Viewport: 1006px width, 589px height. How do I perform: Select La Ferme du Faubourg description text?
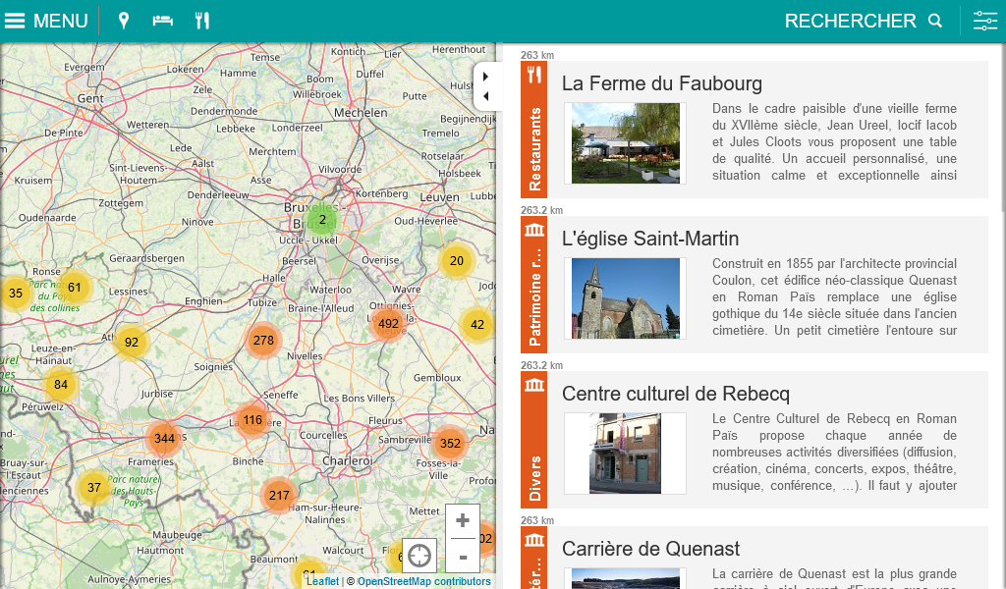click(834, 141)
